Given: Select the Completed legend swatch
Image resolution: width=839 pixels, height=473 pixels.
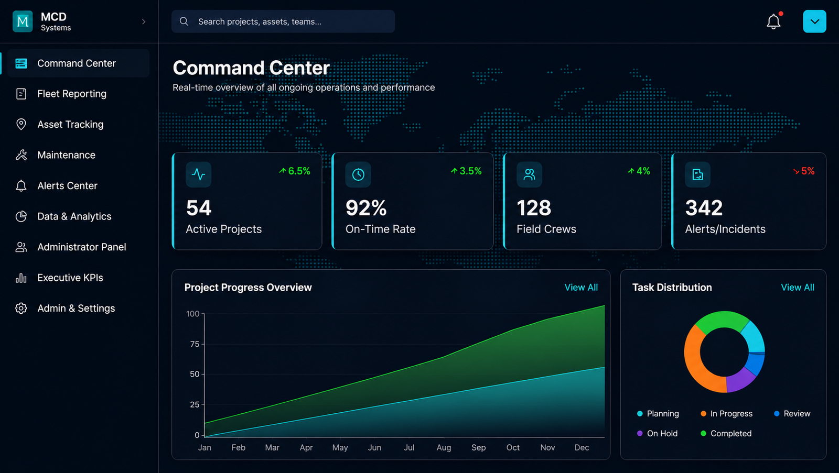Looking at the screenshot, I should pyautogui.click(x=703, y=434).
